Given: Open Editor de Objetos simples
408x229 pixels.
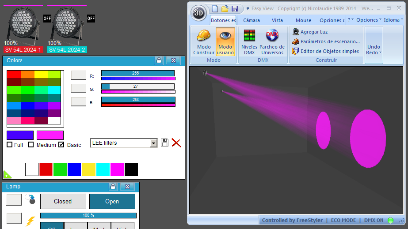Looking at the screenshot, I should pos(325,51).
